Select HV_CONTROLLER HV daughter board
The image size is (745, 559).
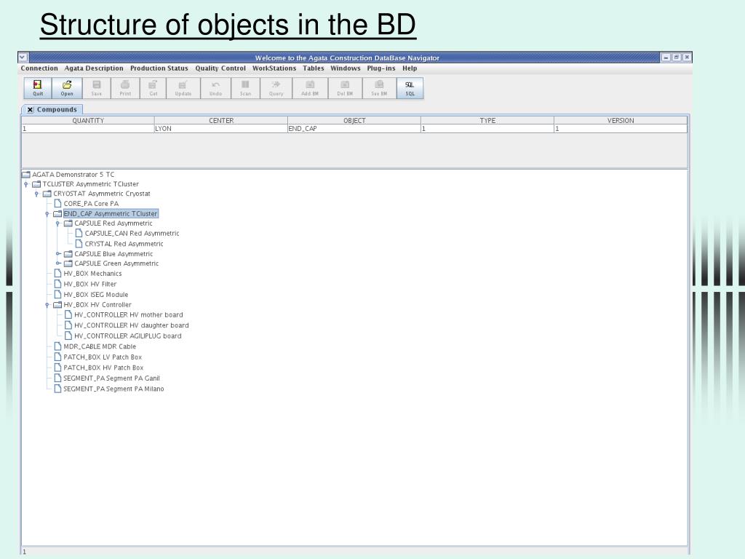(x=131, y=325)
